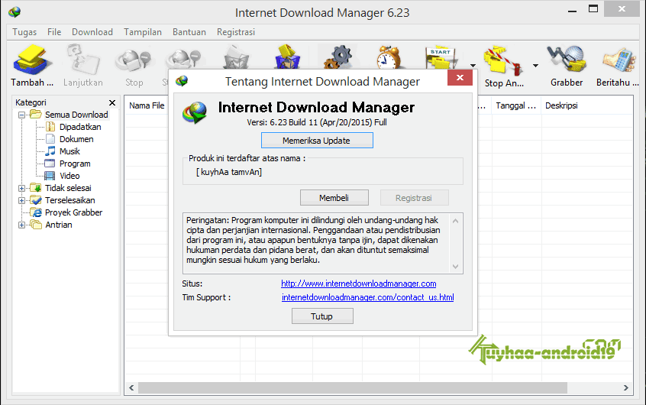Expand the Terselesaikan tree node

[x=22, y=200]
